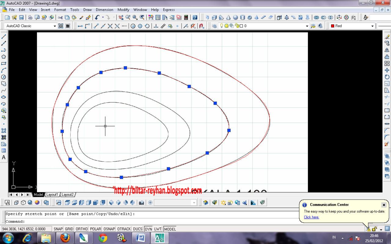391x244 pixels.
Task: Pick the Spline tool in the Draw toolbar
Action: [x=4, y=90]
